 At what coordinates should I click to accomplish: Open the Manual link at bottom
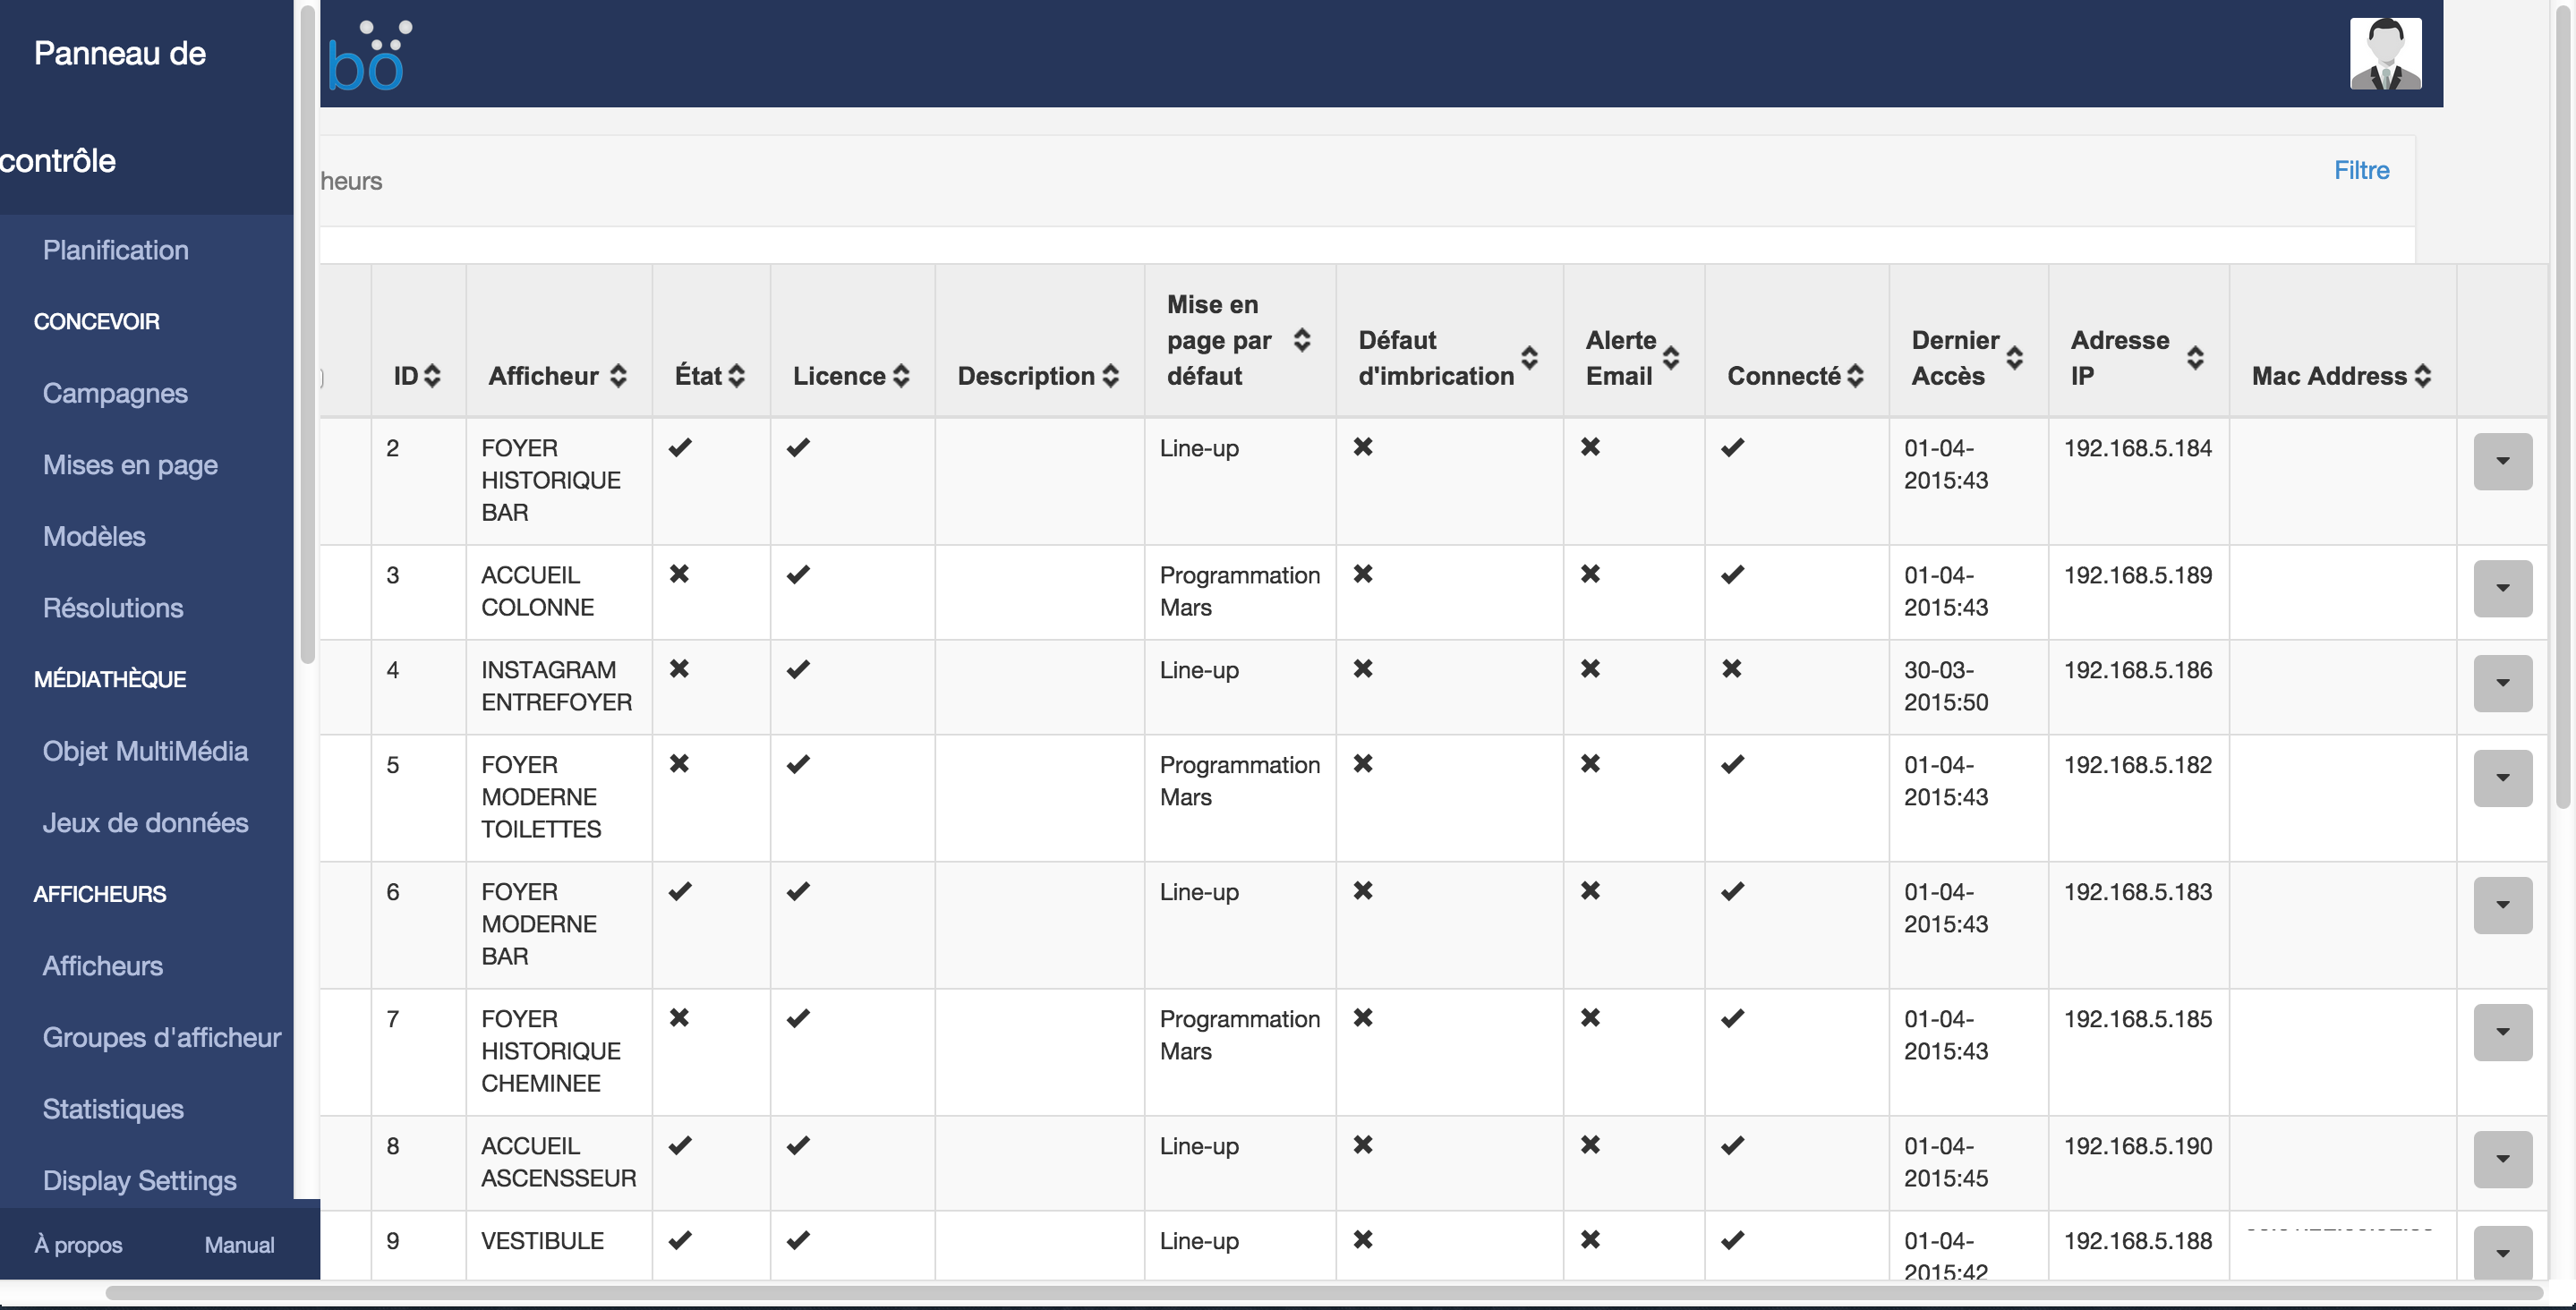(x=239, y=1245)
